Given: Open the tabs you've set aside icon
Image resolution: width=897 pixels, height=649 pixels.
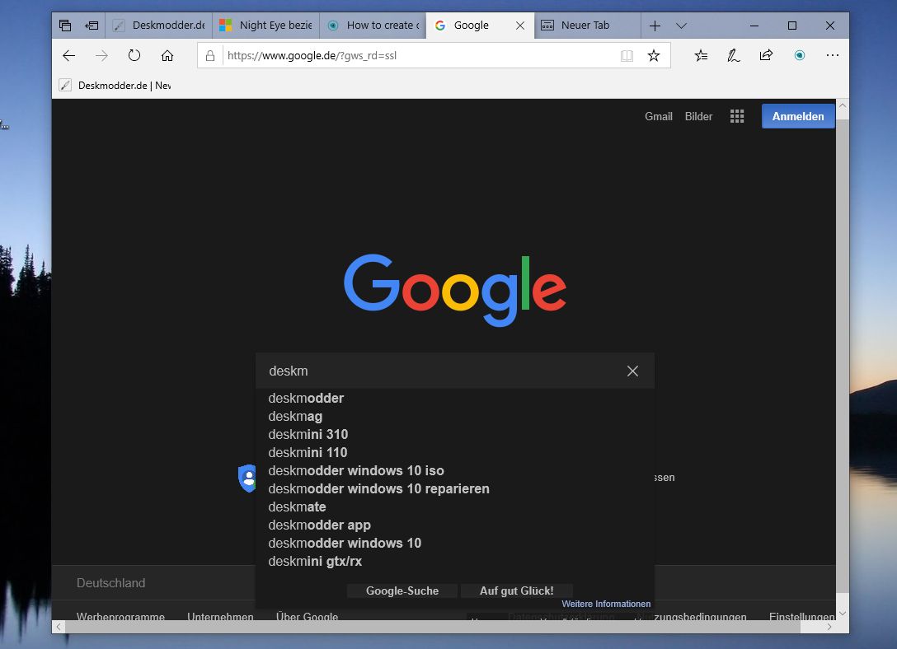Looking at the screenshot, I should pyautogui.click(x=65, y=26).
